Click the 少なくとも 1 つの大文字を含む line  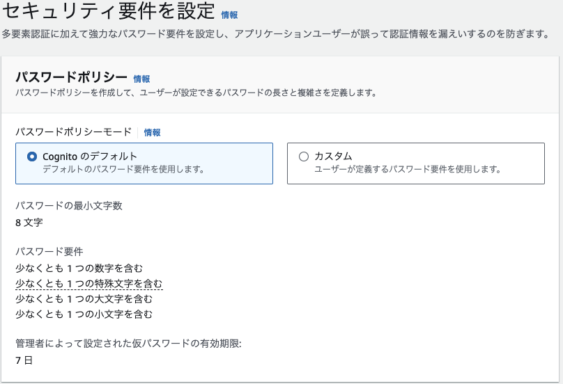(84, 298)
